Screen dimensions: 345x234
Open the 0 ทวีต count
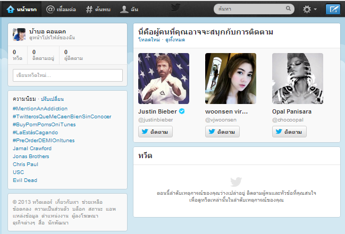[18, 55]
